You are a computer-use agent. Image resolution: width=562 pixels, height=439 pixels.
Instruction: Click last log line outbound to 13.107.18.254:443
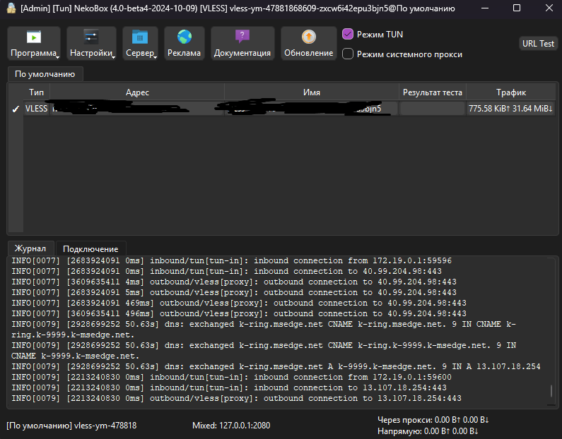click(x=237, y=399)
